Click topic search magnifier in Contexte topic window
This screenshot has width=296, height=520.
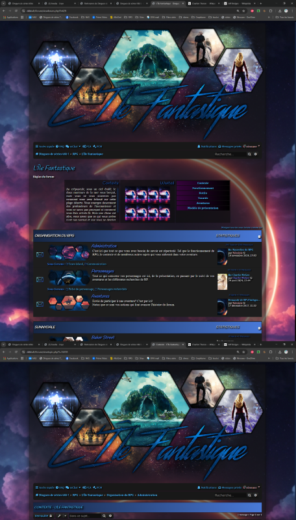[x=105, y=515]
